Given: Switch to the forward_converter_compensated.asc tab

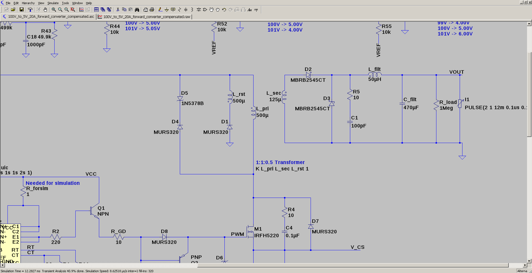Looking at the screenshot, I should point(48,17).
